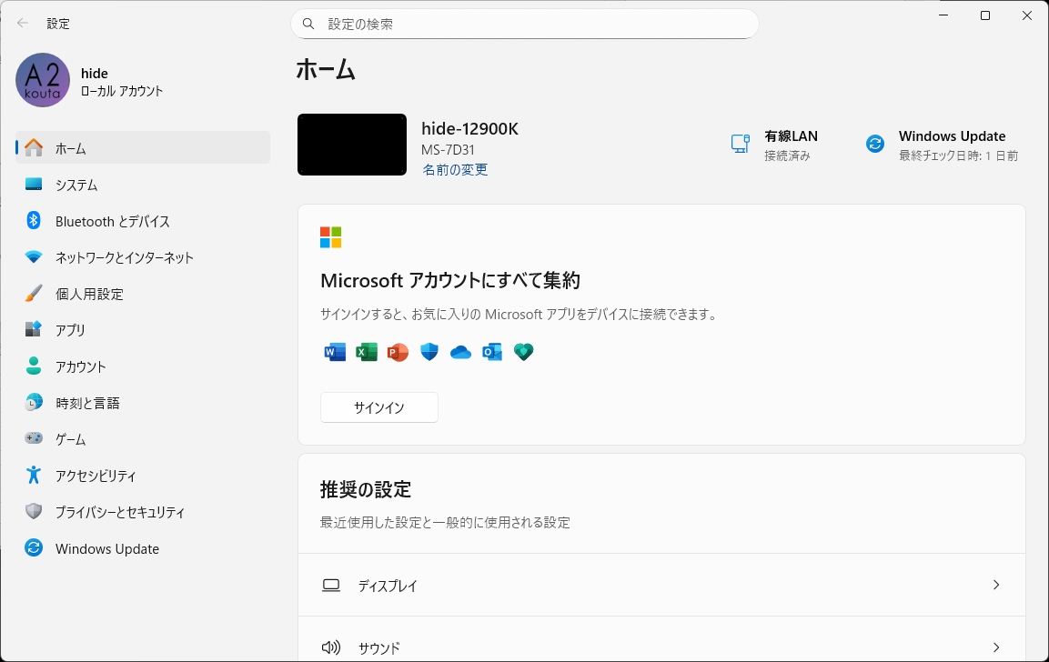Click the サインイン button
This screenshot has height=662, width=1049.
coord(379,407)
